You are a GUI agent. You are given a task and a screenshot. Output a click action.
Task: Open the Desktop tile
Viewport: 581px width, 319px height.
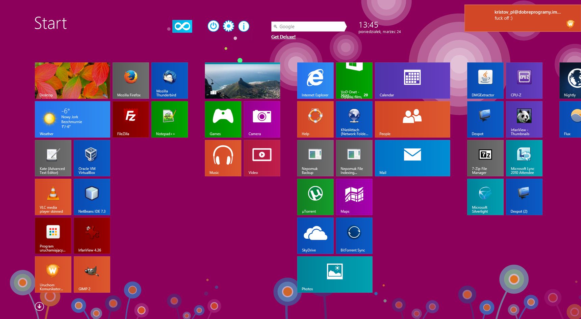72,81
